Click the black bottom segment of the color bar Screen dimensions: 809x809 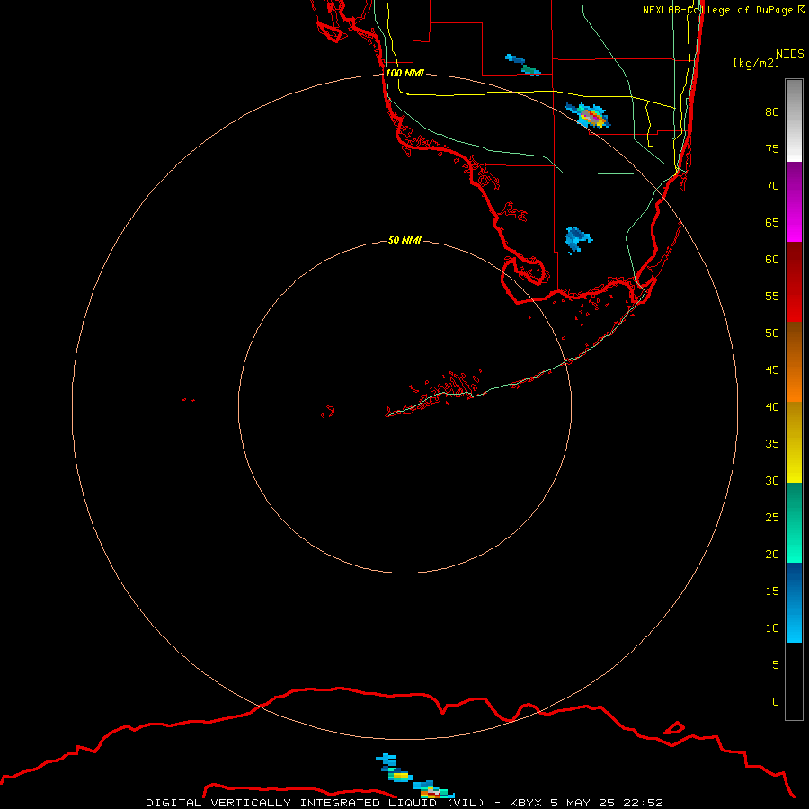[x=794, y=681]
